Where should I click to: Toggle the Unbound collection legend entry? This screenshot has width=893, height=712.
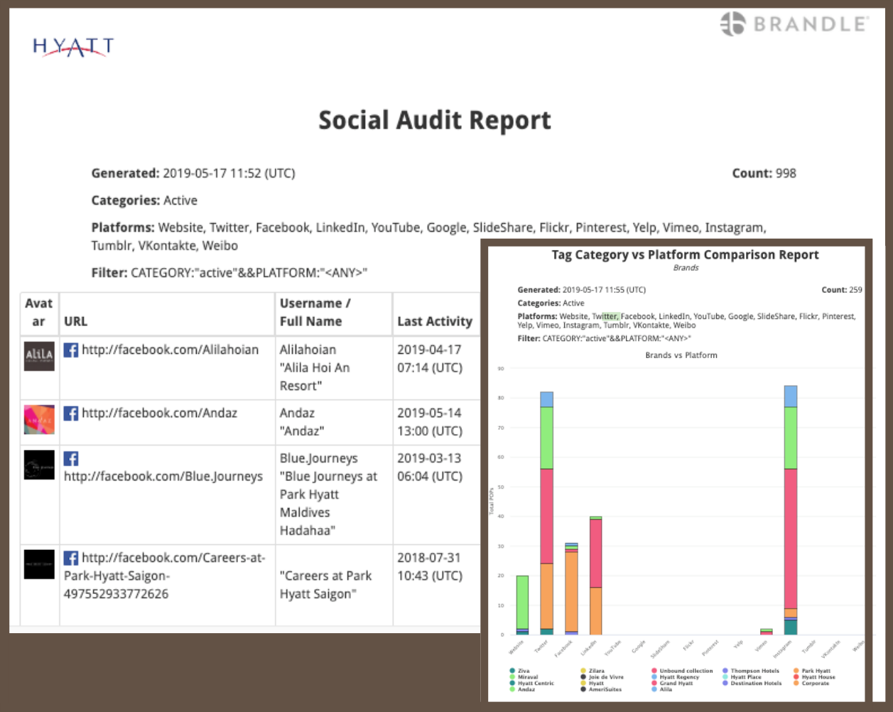tap(682, 671)
